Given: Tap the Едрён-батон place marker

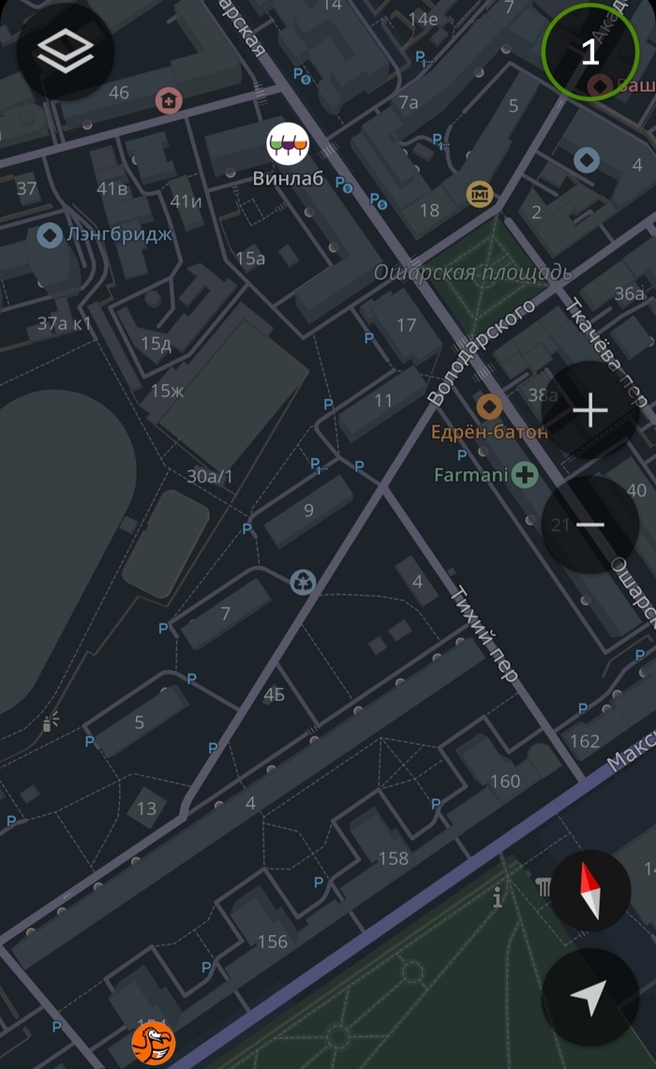Looking at the screenshot, I should (489, 407).
